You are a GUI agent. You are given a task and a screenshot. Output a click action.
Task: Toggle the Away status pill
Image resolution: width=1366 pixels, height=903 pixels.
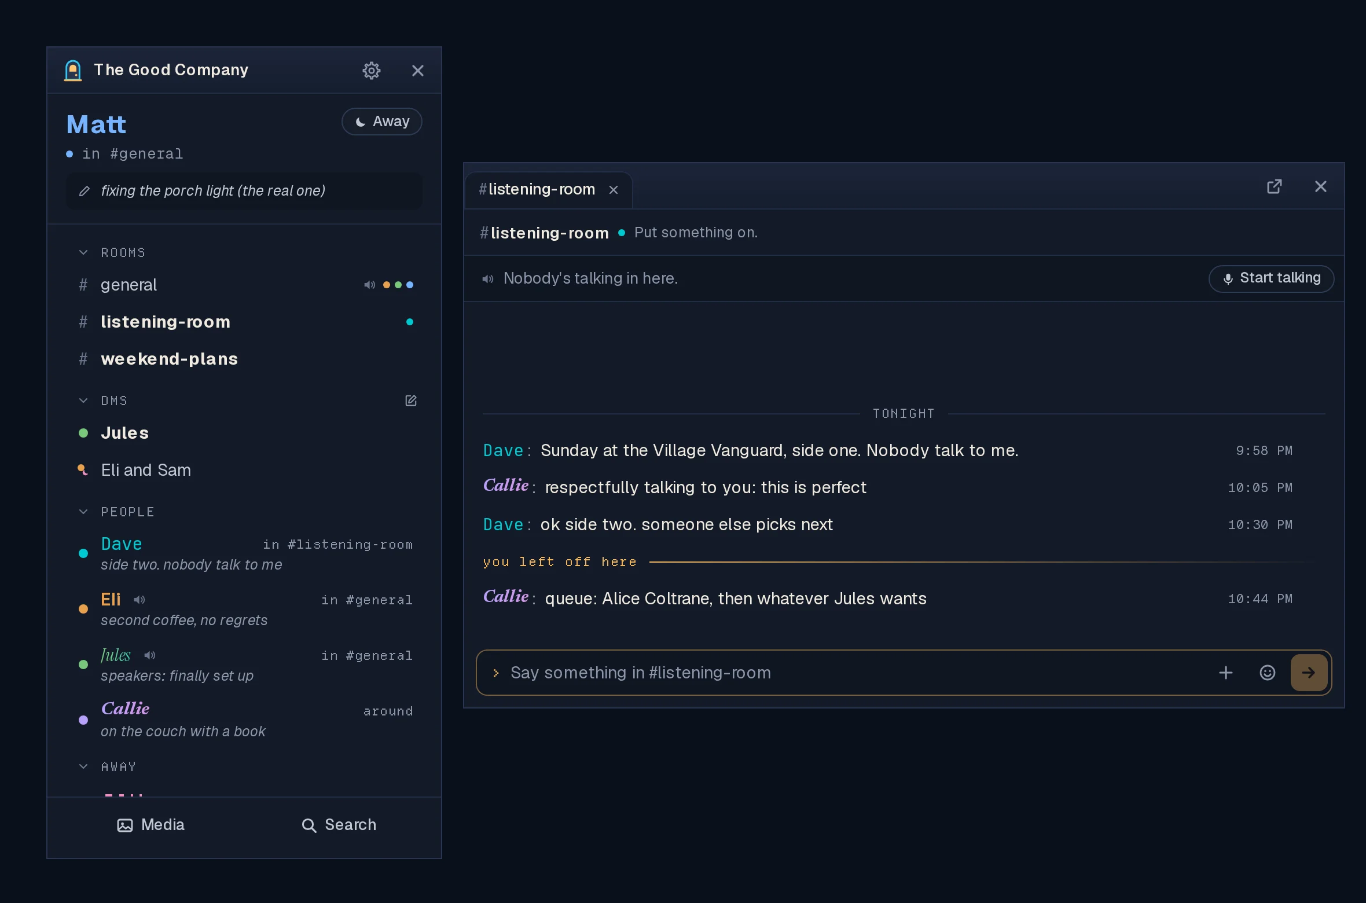coord(382,122)
